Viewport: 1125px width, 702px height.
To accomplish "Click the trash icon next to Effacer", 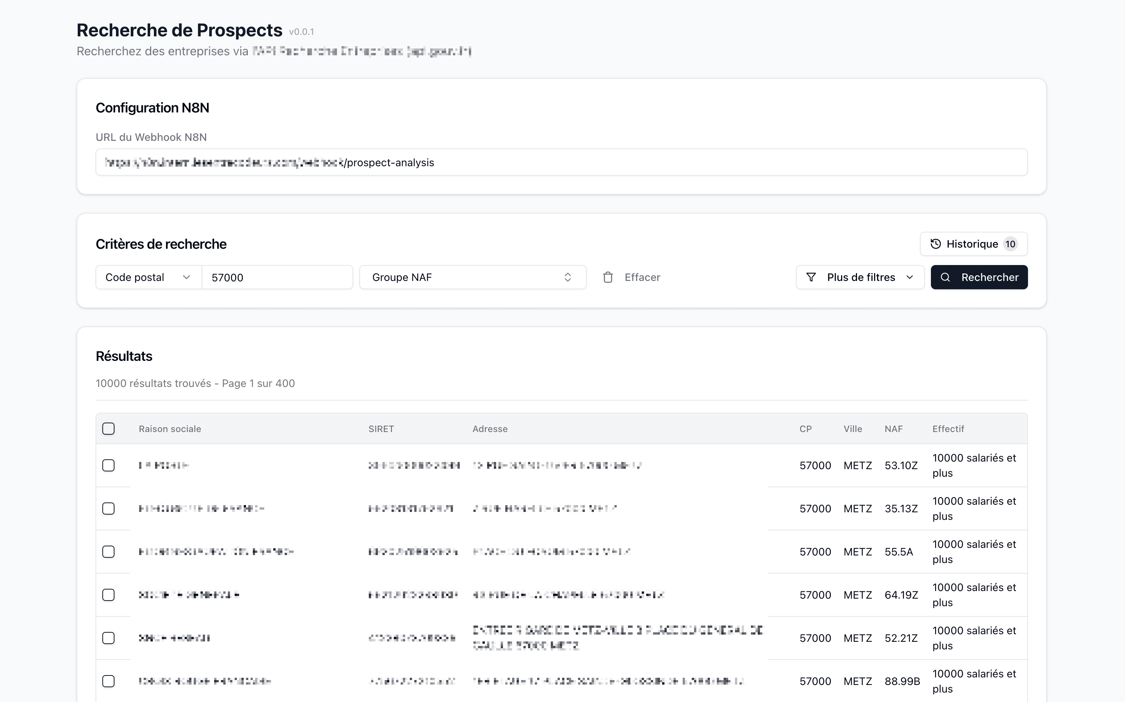I will pos(608,277).
